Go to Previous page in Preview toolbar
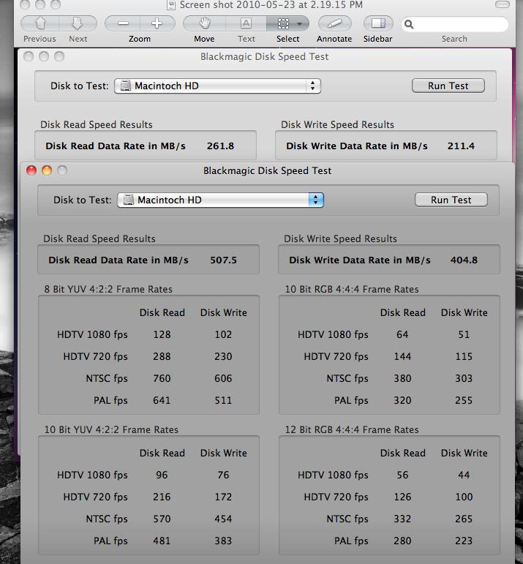The height and width of the screenshot is (564, 523). coord(40,23)
